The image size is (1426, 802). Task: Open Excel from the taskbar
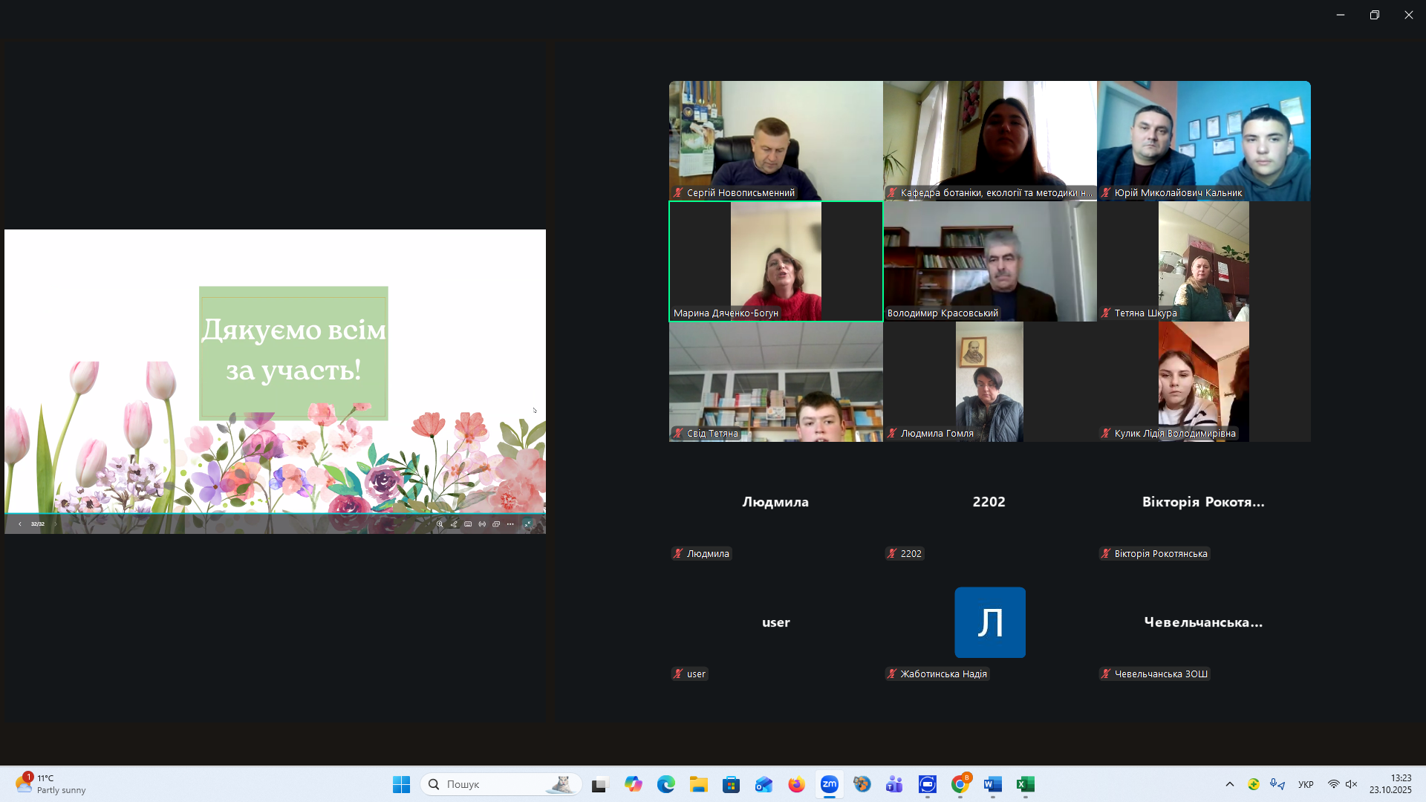tap(1025, 784)
